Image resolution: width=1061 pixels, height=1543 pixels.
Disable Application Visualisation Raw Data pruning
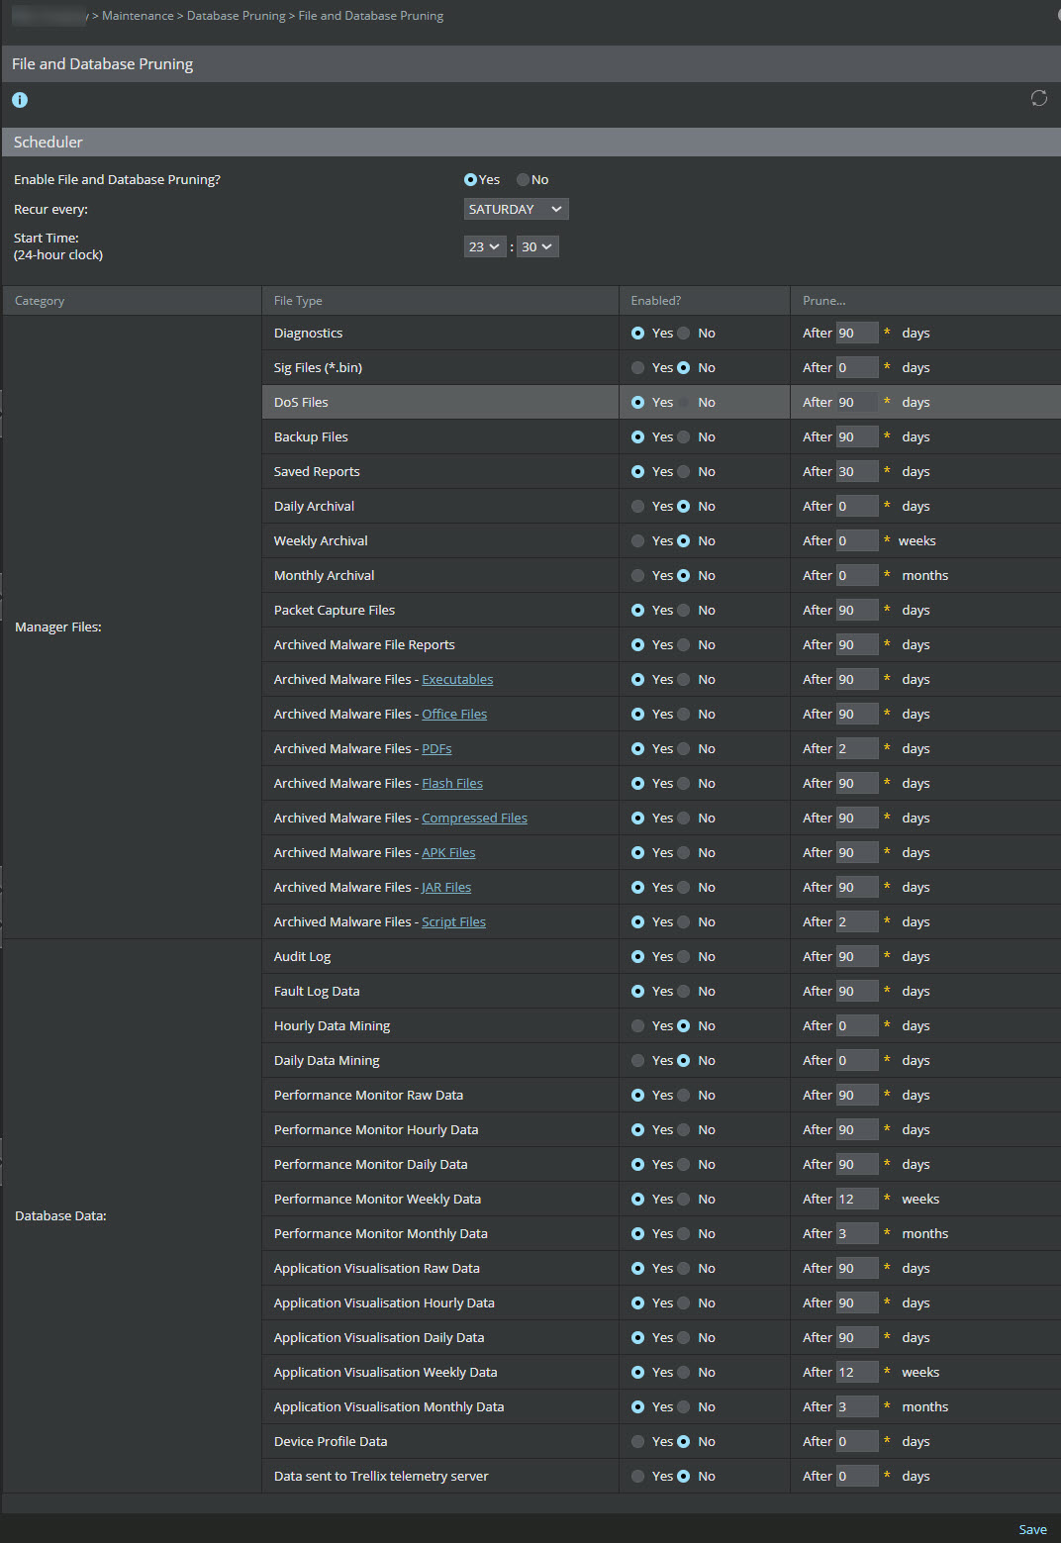click(683, 1268)
